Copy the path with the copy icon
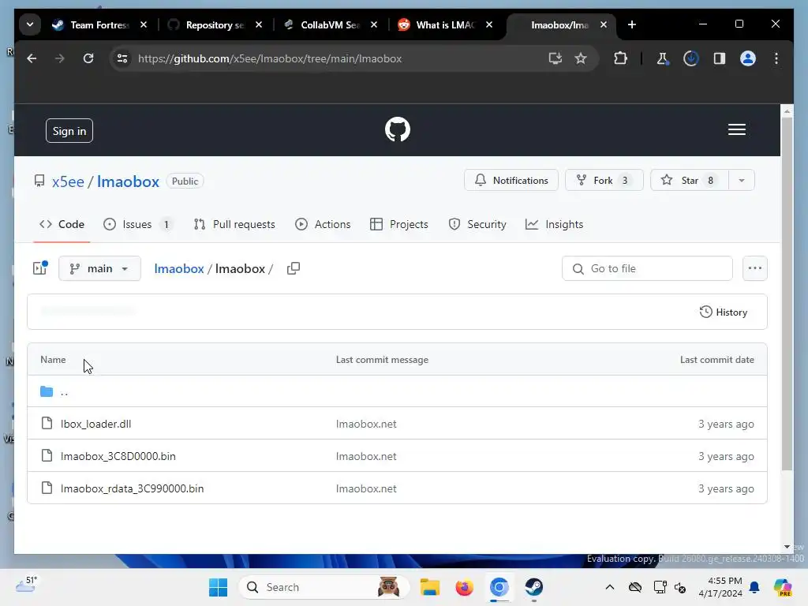 tap(294, 268)
